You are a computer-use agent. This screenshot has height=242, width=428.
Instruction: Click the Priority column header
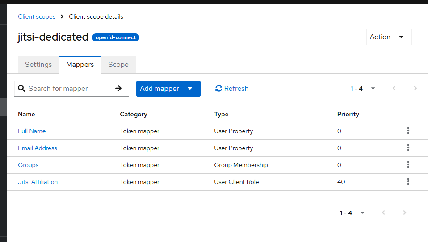pos(348,114)
